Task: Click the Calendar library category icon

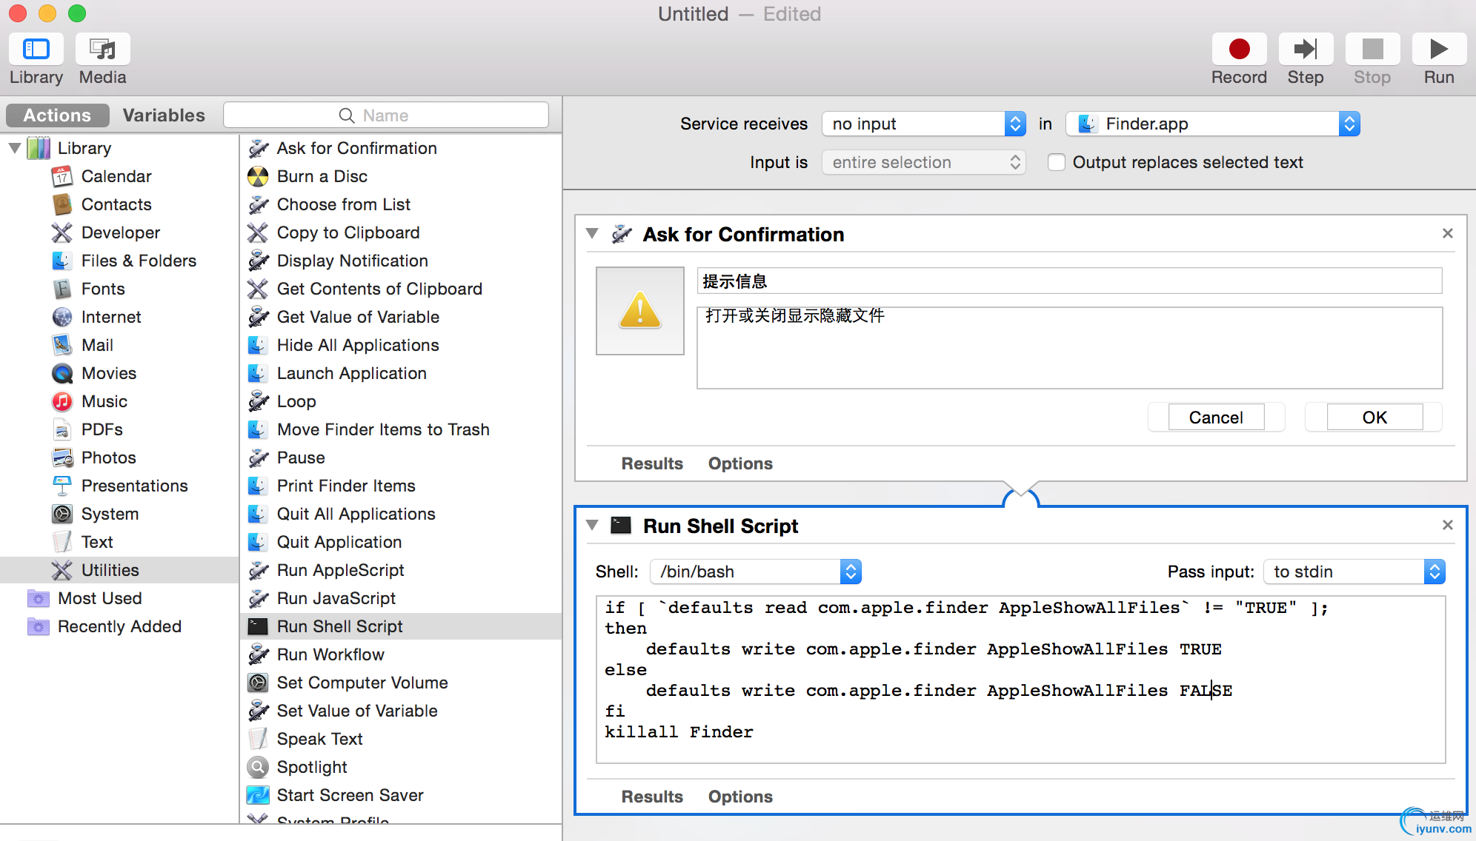Action: pos(62,176)
